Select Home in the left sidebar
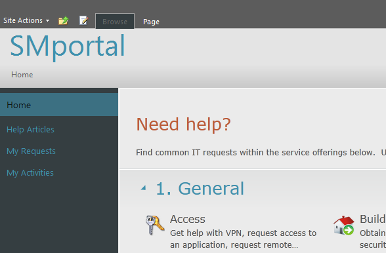Viewport: 386px width, 253px height. [59, 105]
